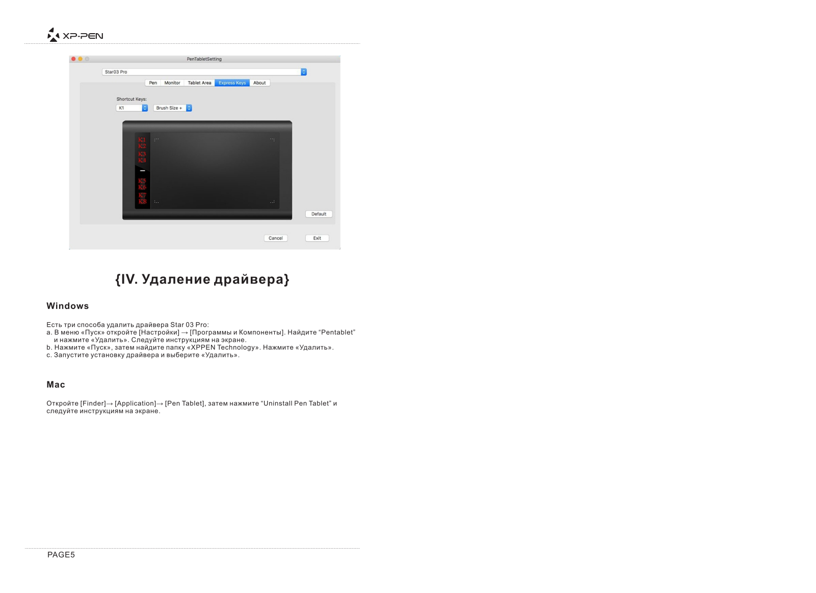Click the K6 label on the tablet image

(142, 187)
